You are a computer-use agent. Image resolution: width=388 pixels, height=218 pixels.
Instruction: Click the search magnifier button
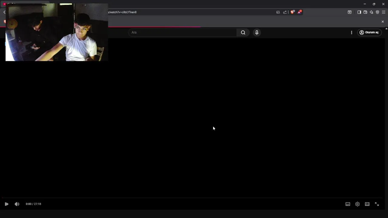click(x=243, y=32)
